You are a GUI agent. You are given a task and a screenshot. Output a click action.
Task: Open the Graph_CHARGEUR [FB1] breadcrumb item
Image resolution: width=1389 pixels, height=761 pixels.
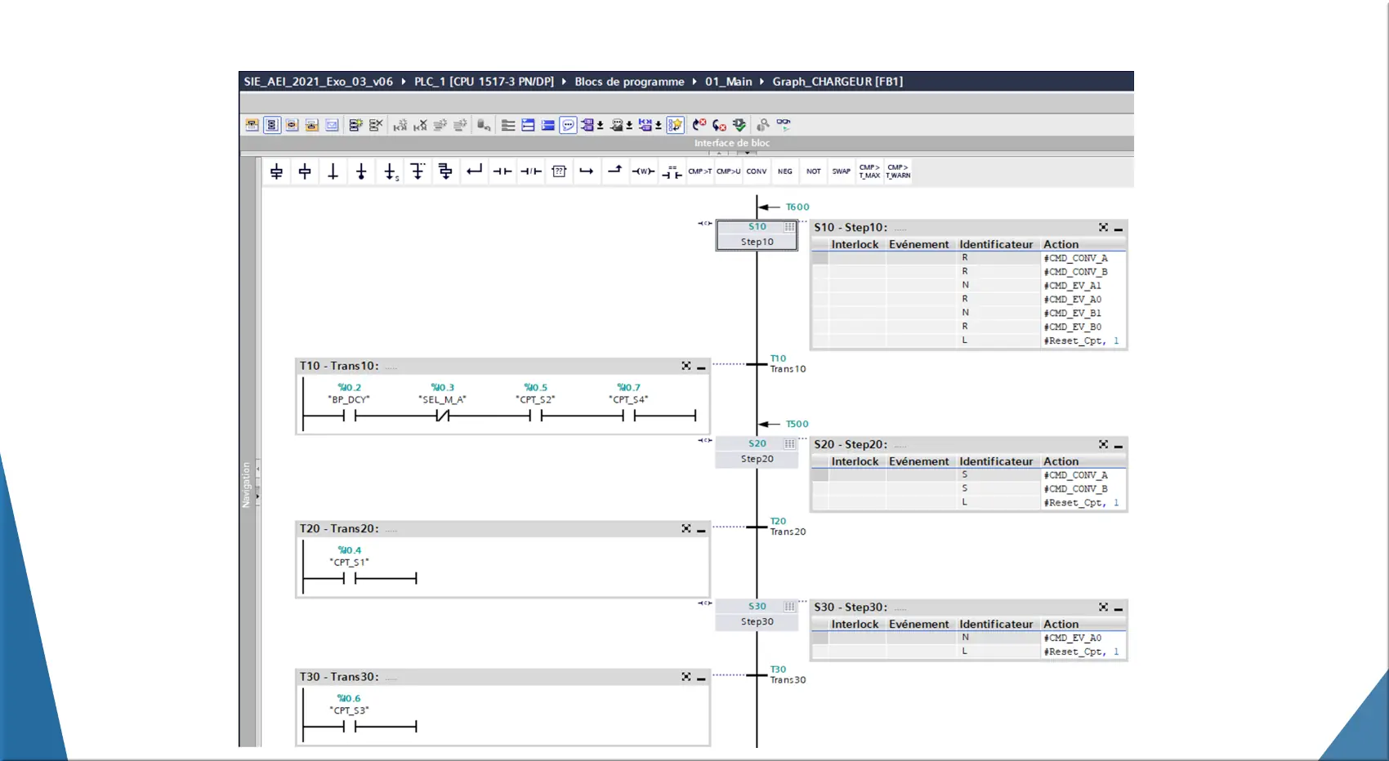coord(837,82)
